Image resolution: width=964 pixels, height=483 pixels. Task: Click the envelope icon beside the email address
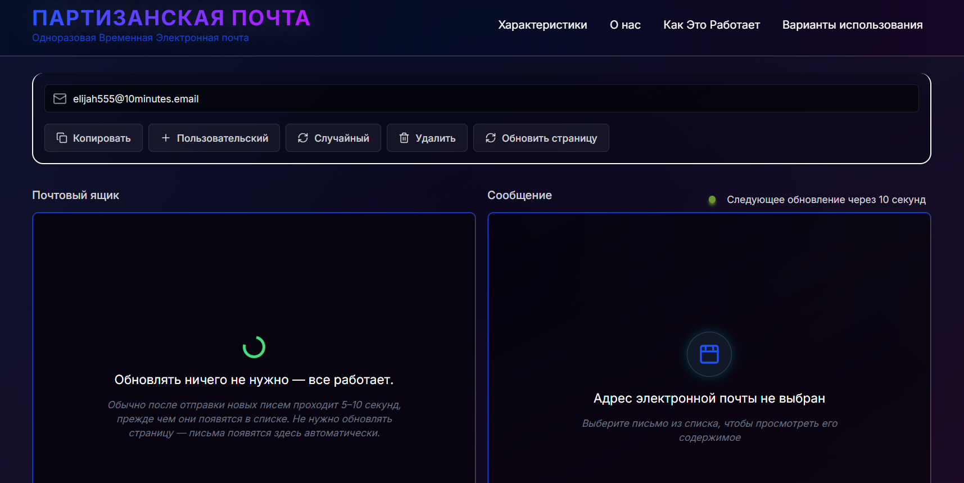coord(60,99)
